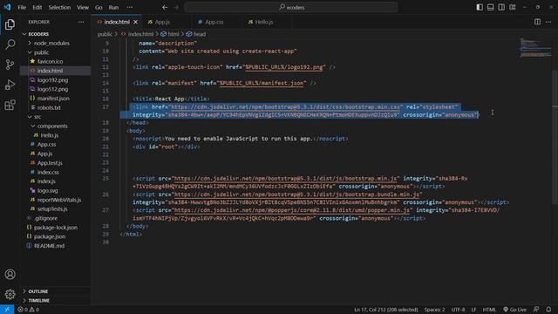Click the editor minimap preview
Screen dimensions: 558x314
534,47
